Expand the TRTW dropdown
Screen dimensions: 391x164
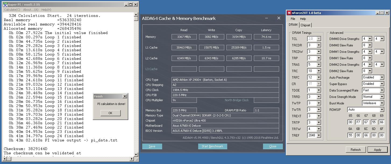(x=319, y=129)
